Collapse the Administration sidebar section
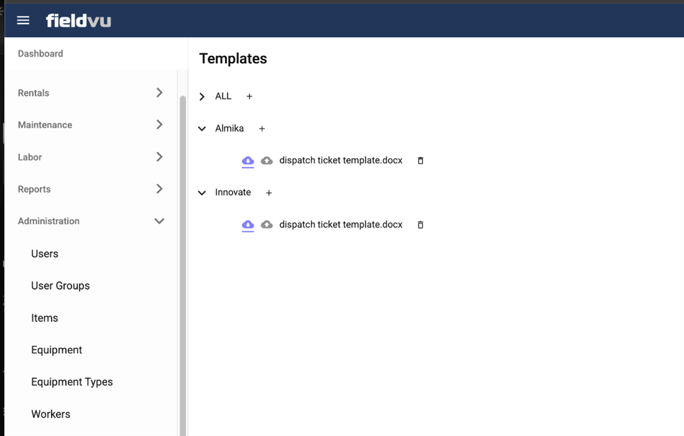This screenshot has height=436, width=684. 159,221
